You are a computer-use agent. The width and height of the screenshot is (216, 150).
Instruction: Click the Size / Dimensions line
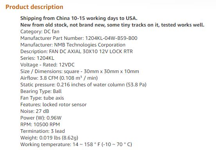click(x=80, y=71)
